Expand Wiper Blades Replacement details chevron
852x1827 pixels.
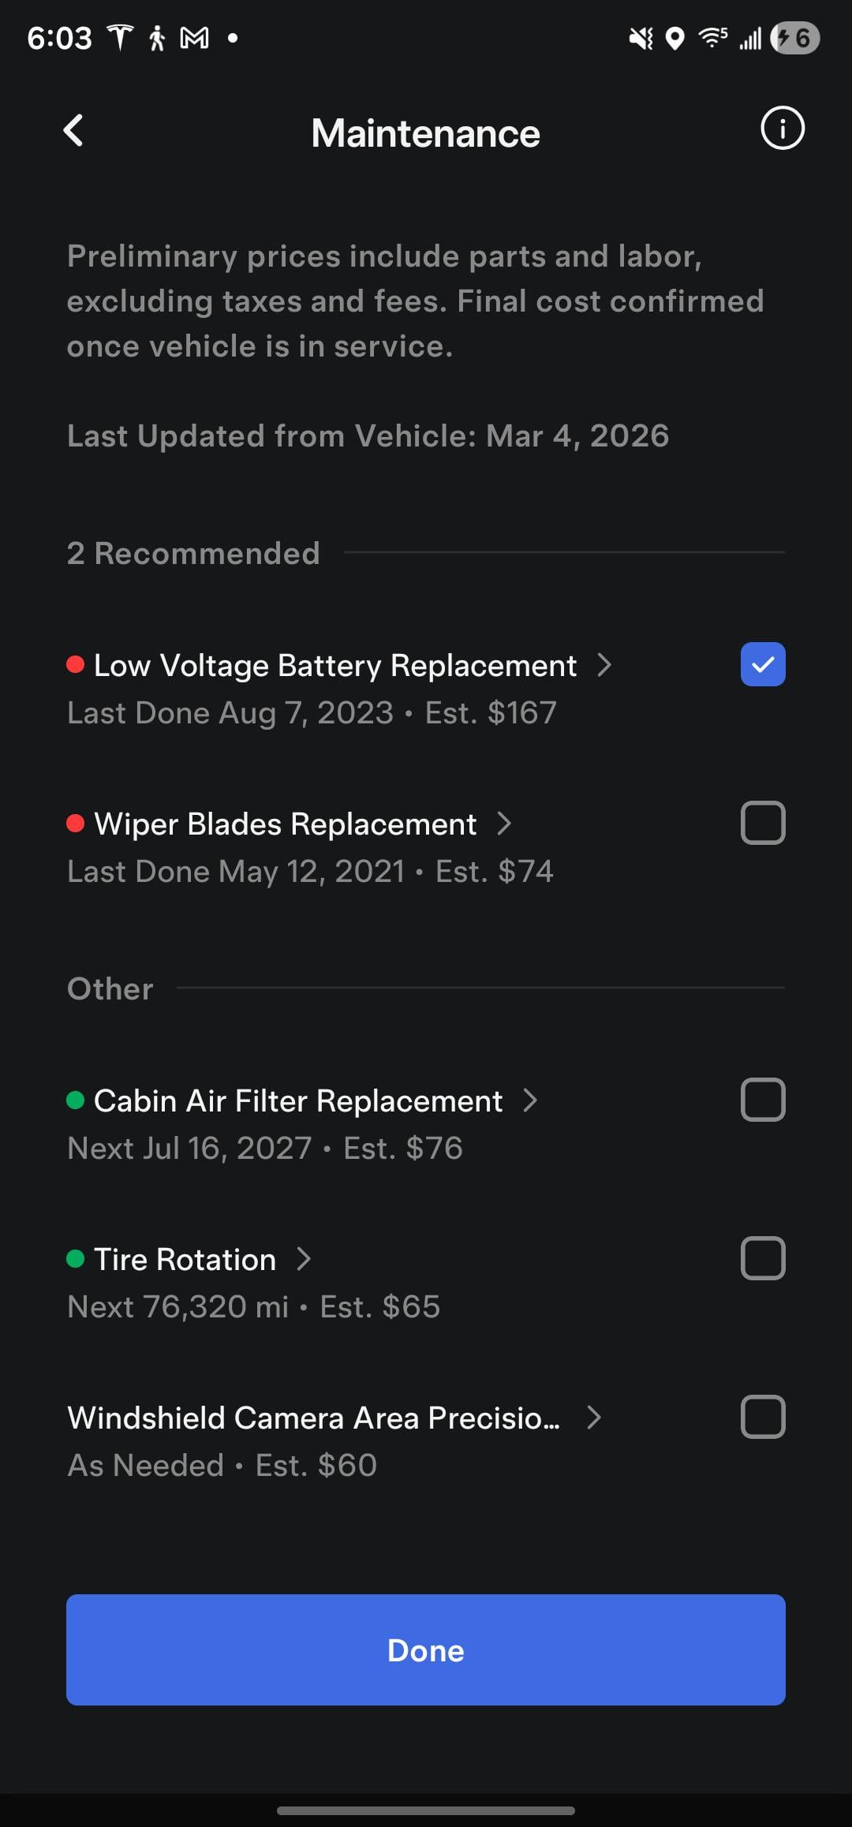[505, 824]
